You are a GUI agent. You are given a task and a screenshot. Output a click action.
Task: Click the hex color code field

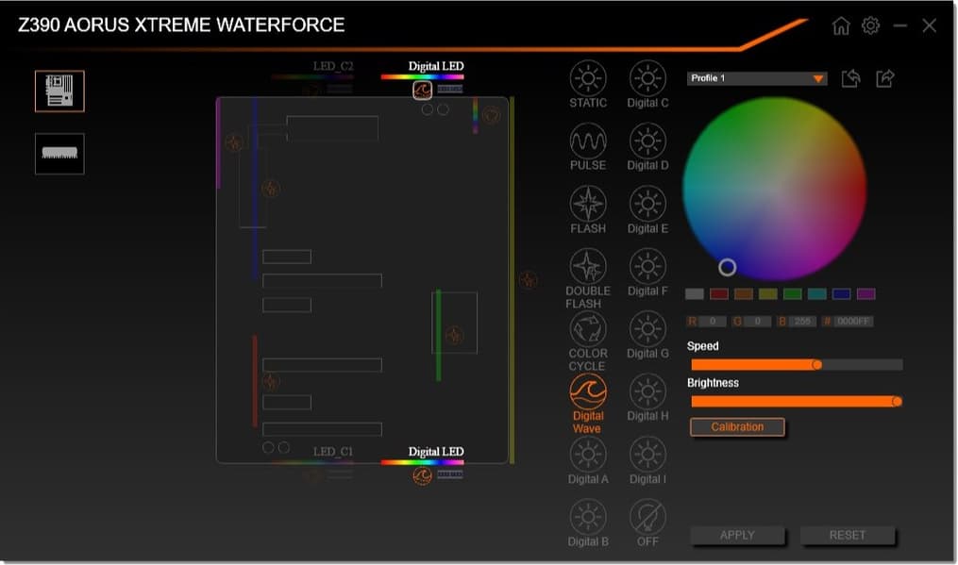coord(853,322)
